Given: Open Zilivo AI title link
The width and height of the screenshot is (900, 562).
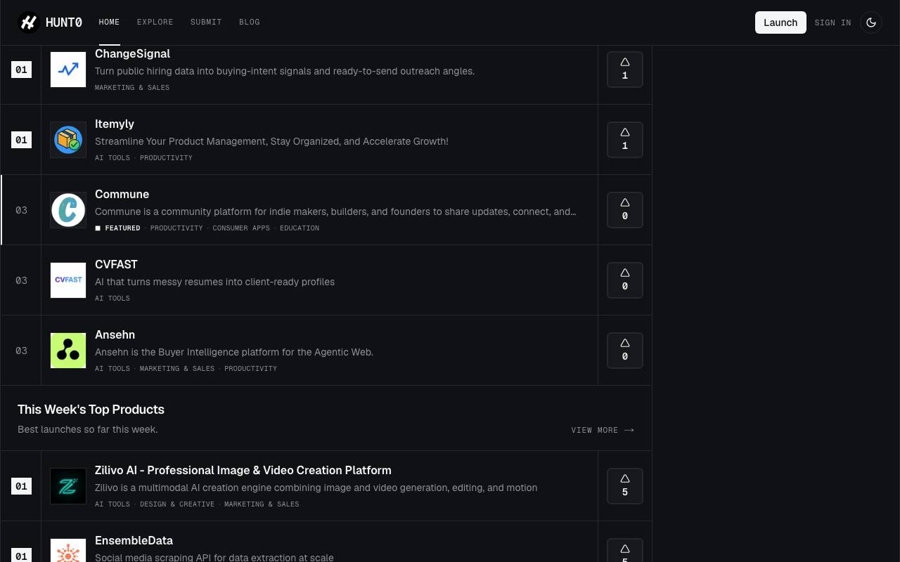Looking at the screenshot, I should [x=243, y=470].
